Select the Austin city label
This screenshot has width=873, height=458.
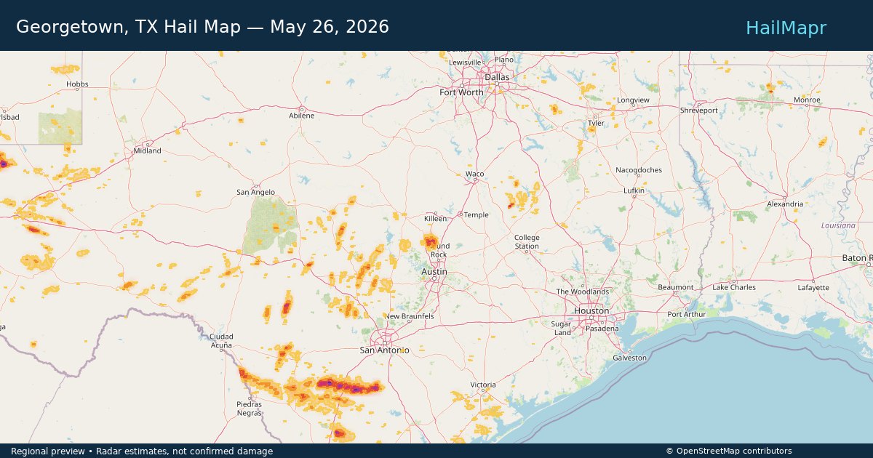pyautogui.click(x=434, y=271)
